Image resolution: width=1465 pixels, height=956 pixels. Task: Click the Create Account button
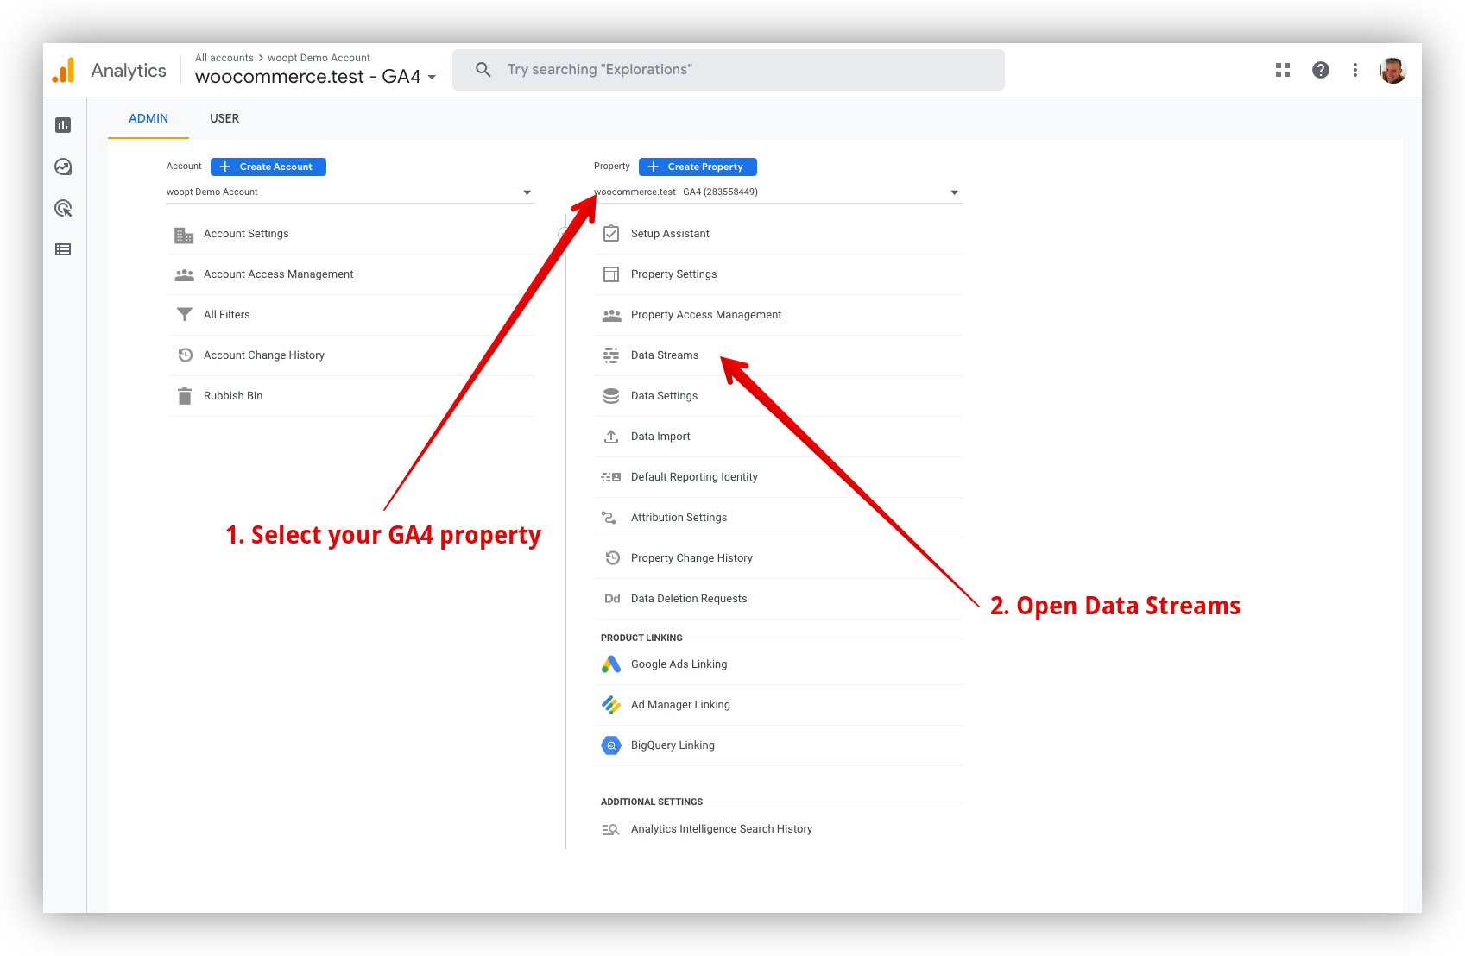click(x=268, y=167)
